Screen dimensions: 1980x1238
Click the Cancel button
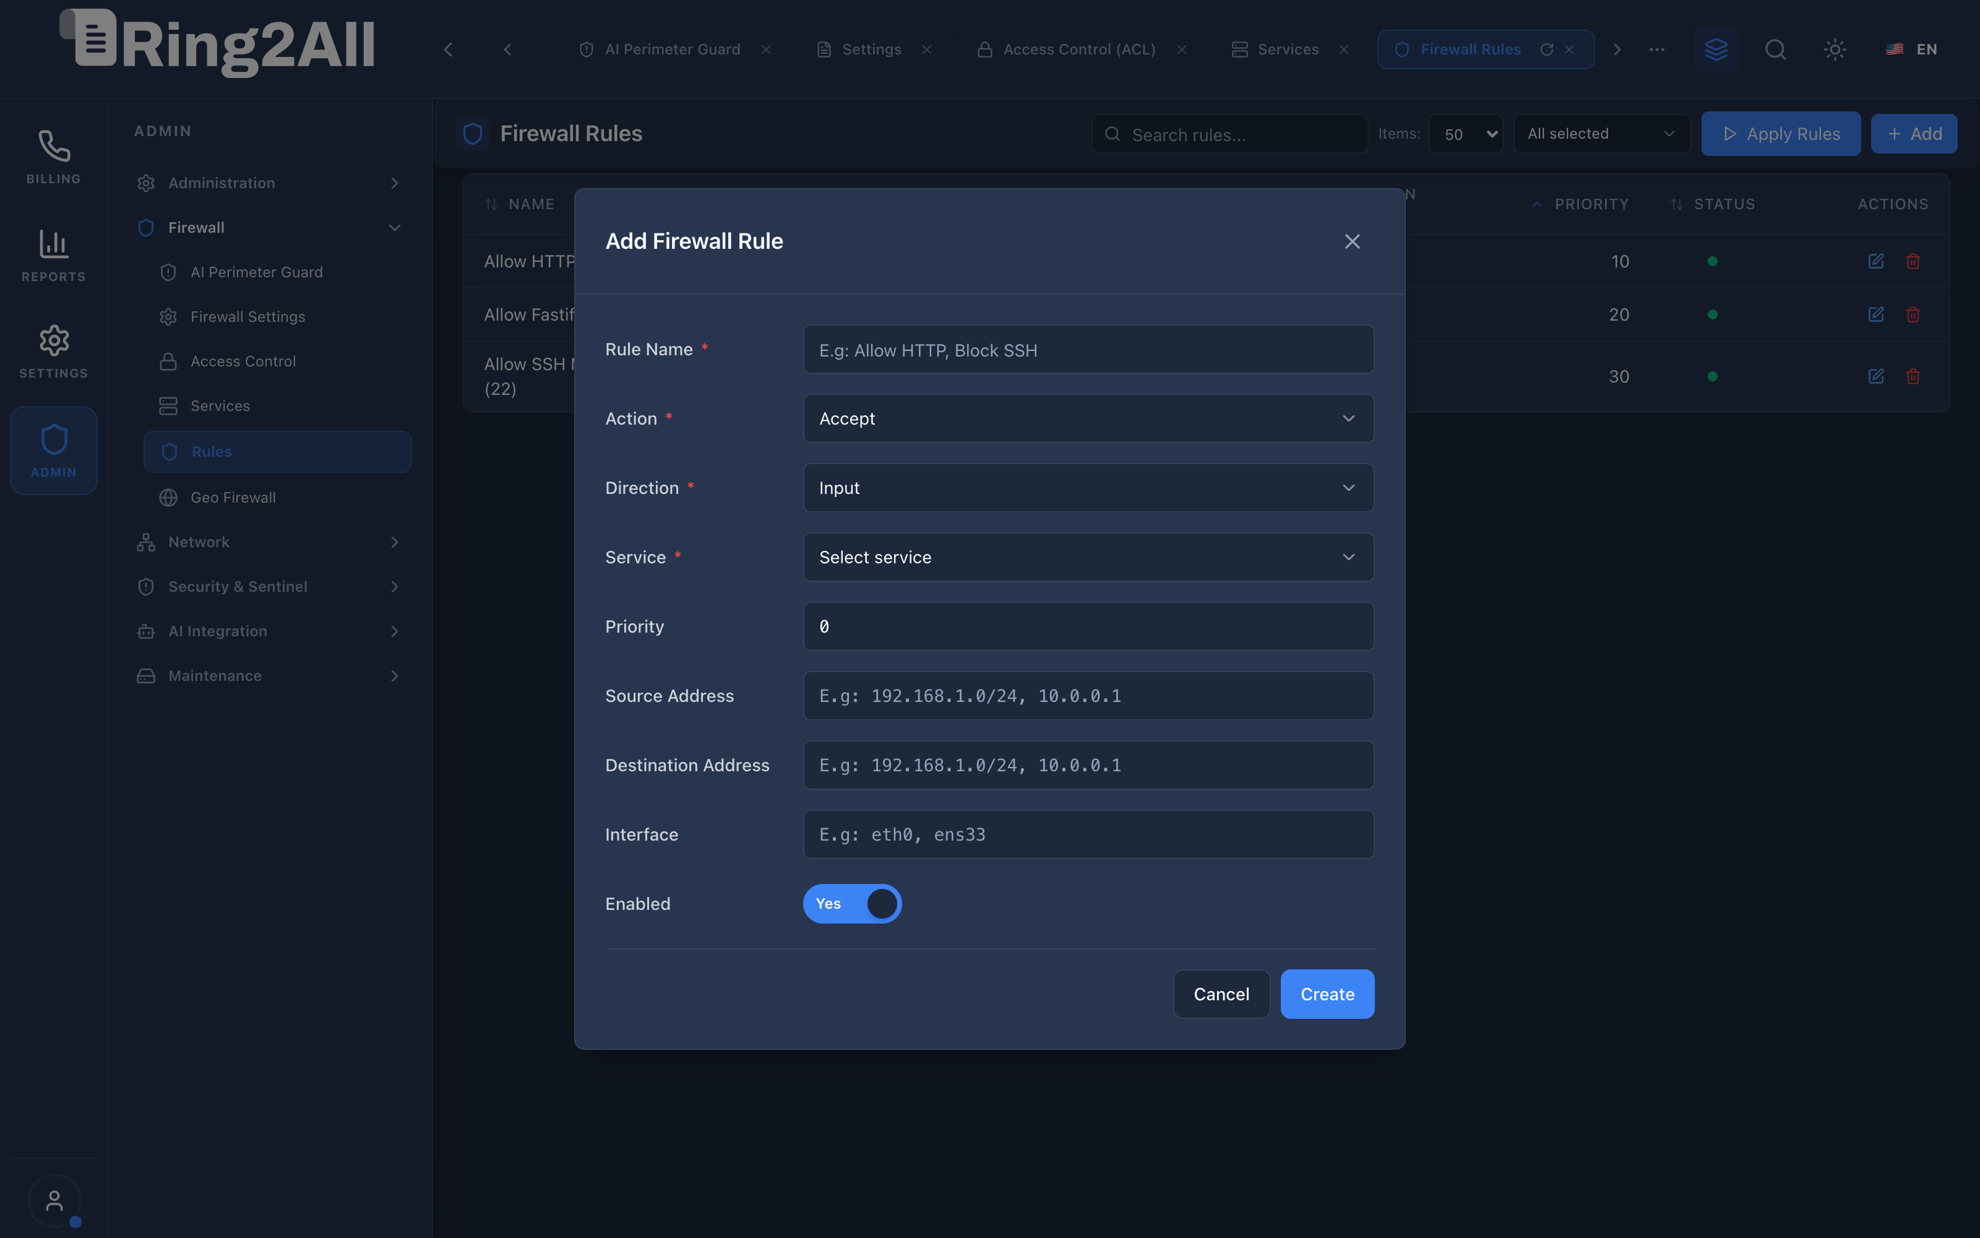(x=1221, y=994)
